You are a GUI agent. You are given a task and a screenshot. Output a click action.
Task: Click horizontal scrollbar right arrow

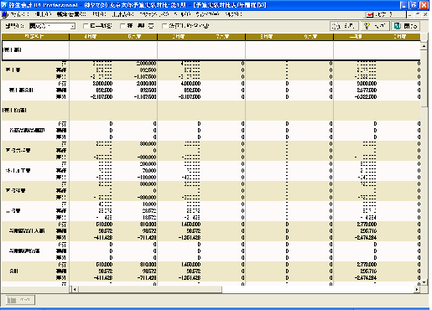coord(417,289)
